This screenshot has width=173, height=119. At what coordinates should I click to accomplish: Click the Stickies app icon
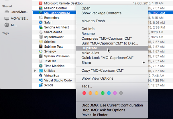41,42
